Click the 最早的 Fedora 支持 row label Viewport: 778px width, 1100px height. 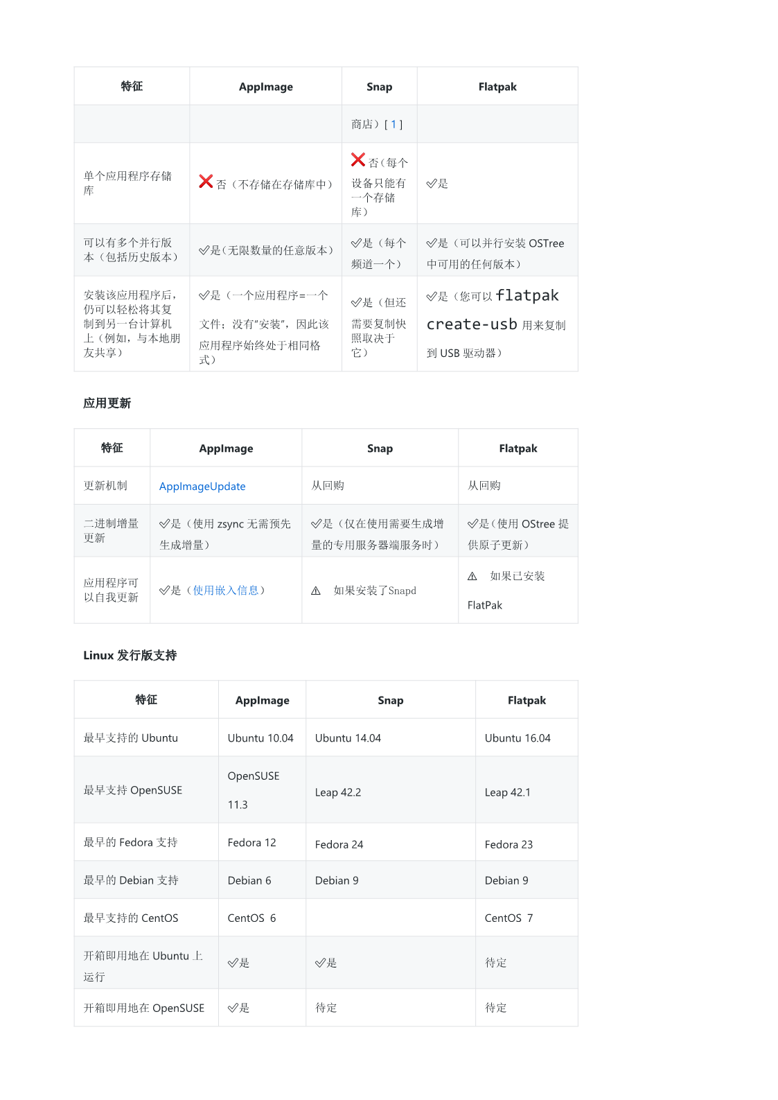[x=131, y=843]
